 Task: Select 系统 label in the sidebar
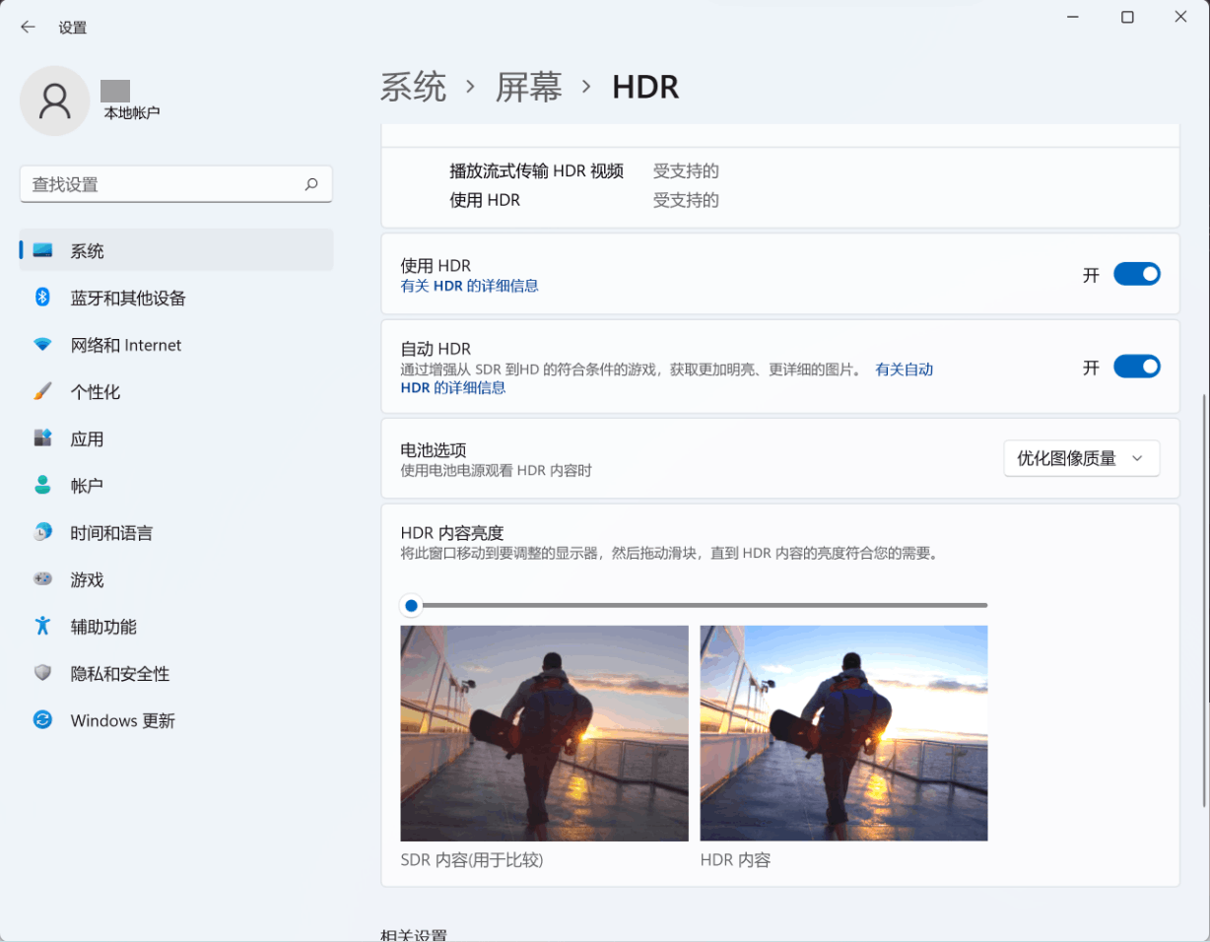[x=87, y=251]
